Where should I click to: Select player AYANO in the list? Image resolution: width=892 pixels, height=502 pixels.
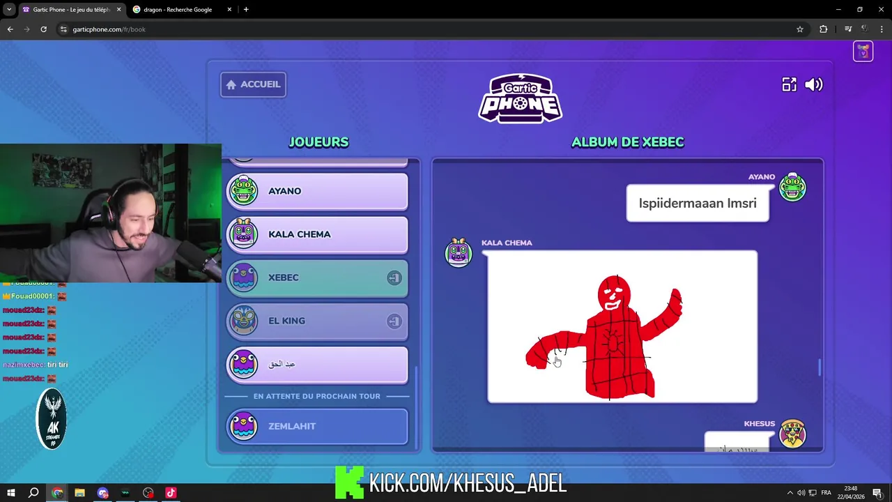tap(317, 191)
